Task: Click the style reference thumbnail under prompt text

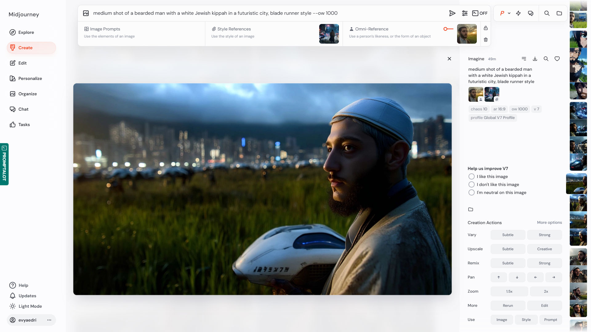Action: click(x=492, y=94)
